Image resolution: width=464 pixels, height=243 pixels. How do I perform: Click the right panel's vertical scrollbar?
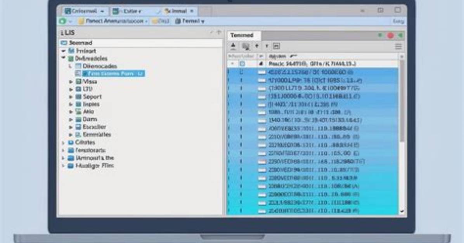point(402,100)
